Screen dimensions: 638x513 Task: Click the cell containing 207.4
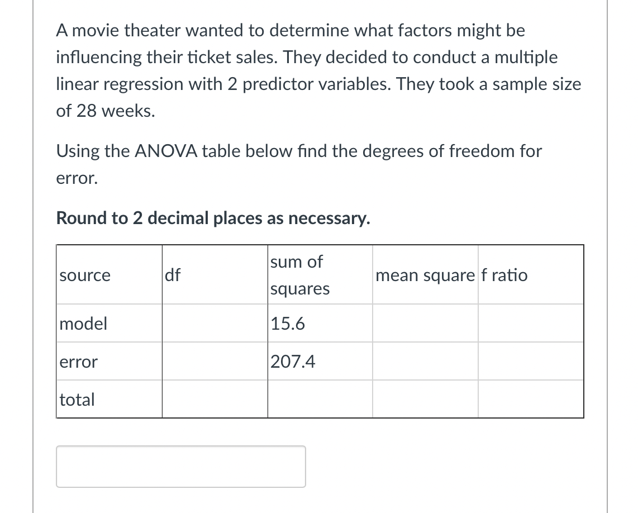coord(293,362)
